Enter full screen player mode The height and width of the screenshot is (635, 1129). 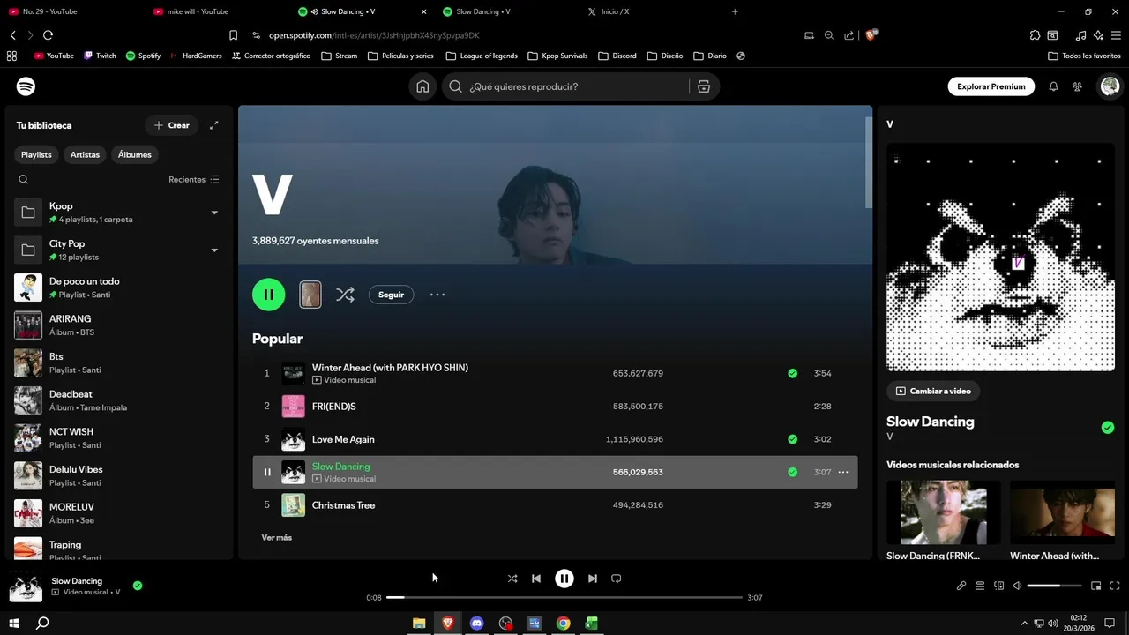1115,586
